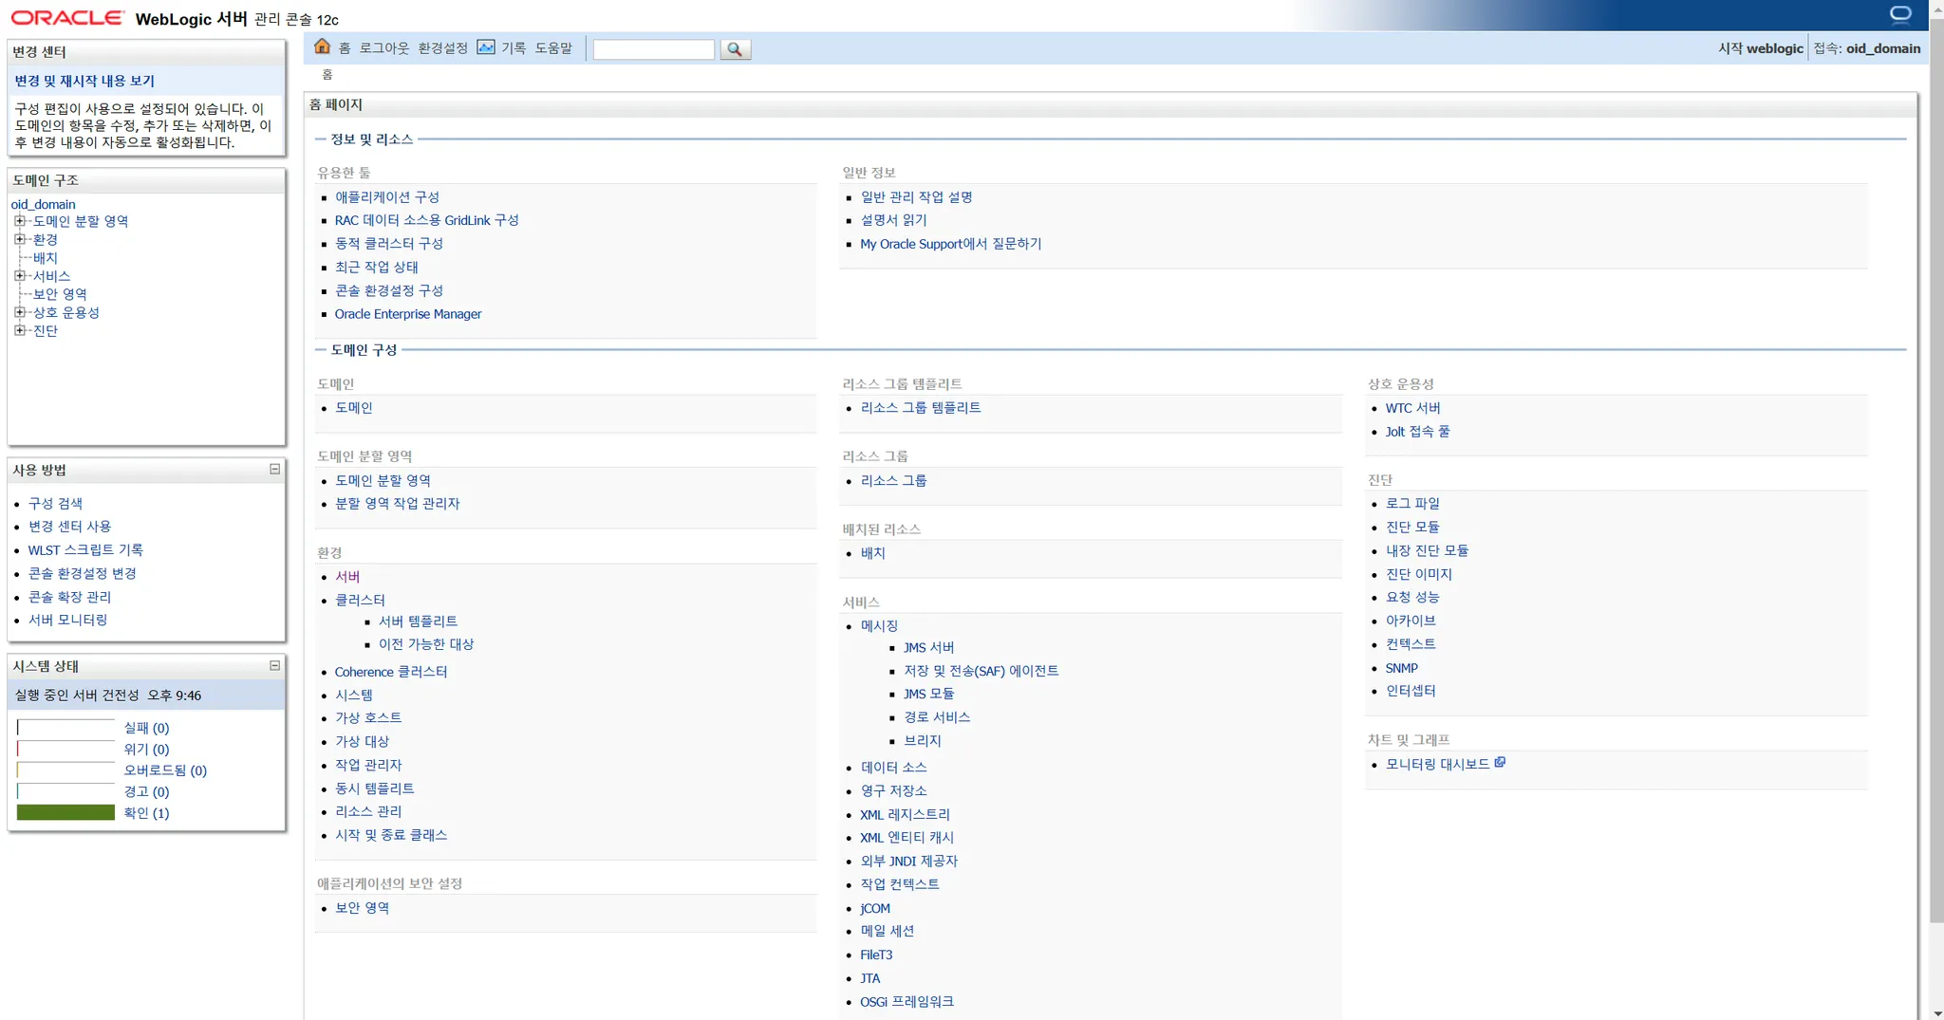Expand the 상호 운용성 tree node

(19, 312)
